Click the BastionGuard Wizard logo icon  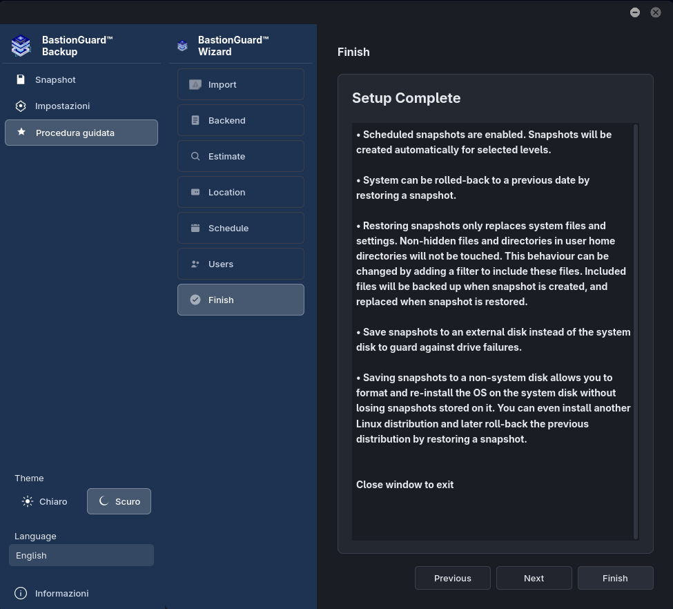pyautogui.click(x=182, y=46)
